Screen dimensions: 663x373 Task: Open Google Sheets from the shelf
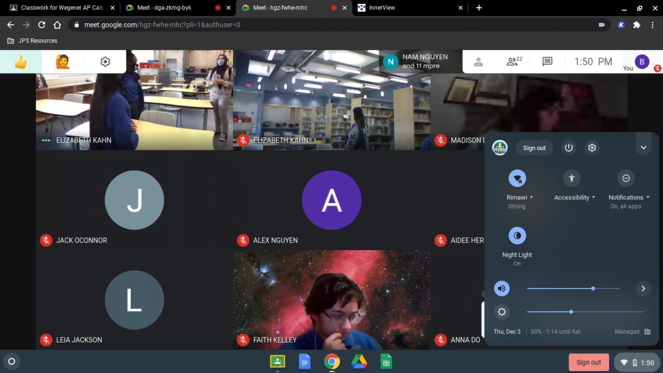click(x=386, y=362)
